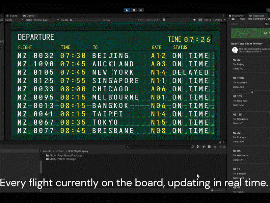Click the search by label tag icon
Image resolution: width=270 pixels, height=203 pixels.
204,147
